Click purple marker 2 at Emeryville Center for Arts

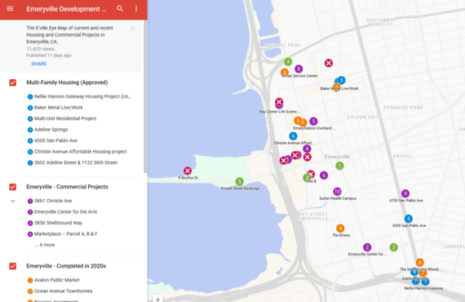pos(367,247)
